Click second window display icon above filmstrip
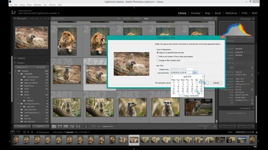This screenshot has width=268, height=150. coord(18,132)
